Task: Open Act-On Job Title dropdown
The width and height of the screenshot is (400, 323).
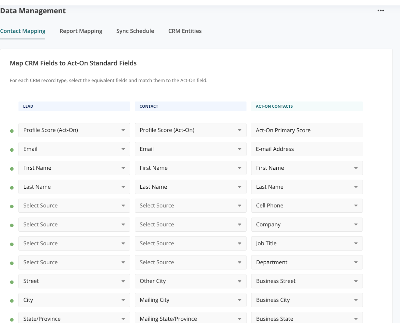Action: [307, 243]
